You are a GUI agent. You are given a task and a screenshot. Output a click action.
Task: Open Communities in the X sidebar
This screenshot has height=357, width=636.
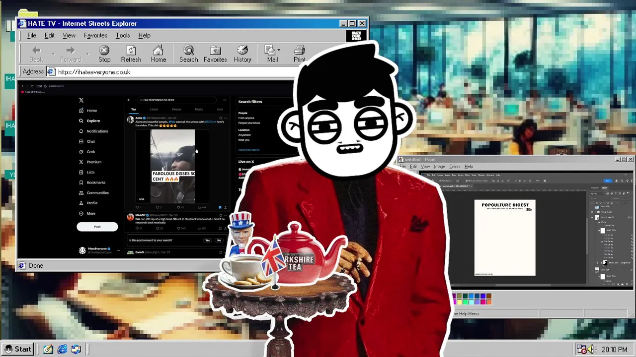pos(93,192)
